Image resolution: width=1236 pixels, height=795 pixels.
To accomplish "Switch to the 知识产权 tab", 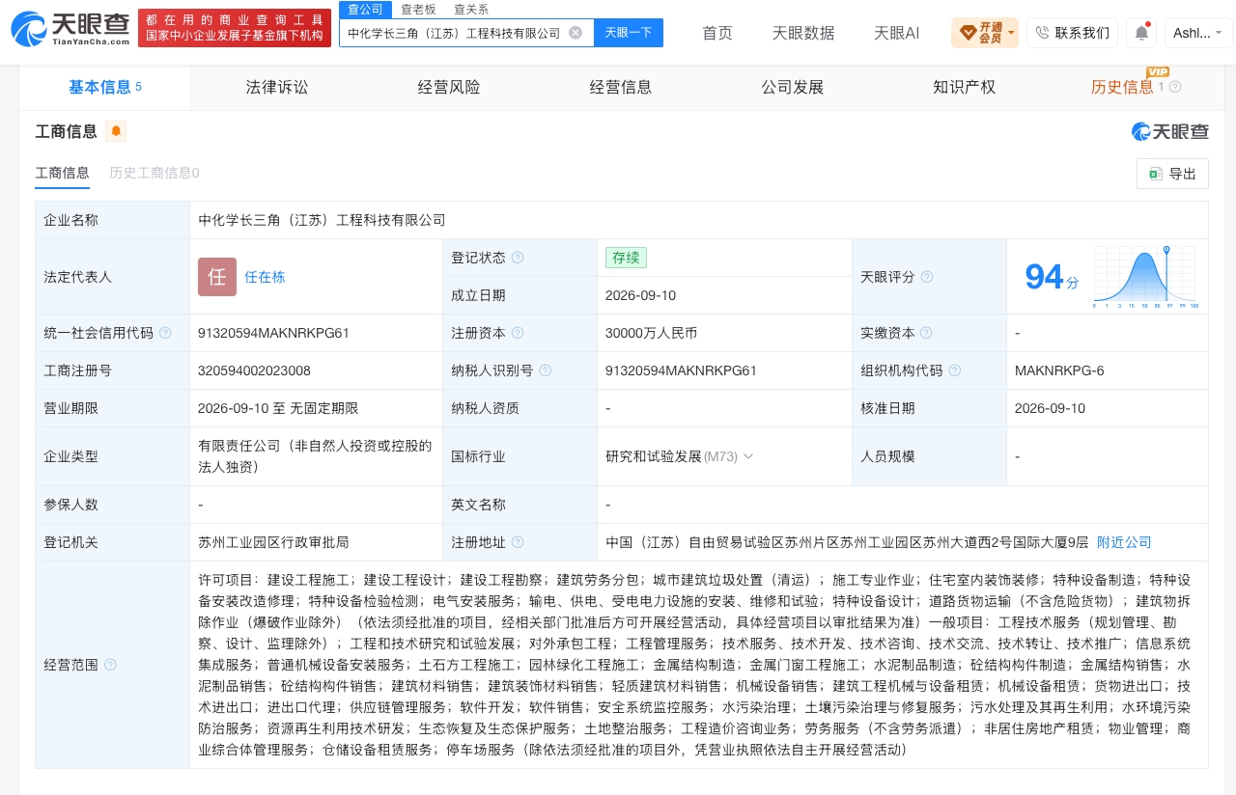I will tap(964, 87).
